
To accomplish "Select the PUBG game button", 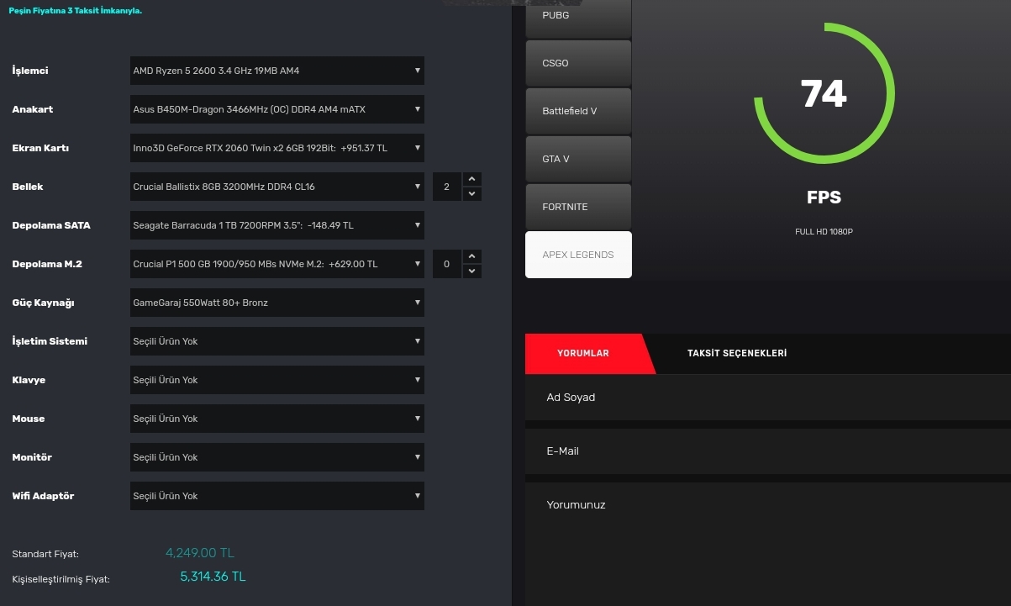I will [578, 17].
